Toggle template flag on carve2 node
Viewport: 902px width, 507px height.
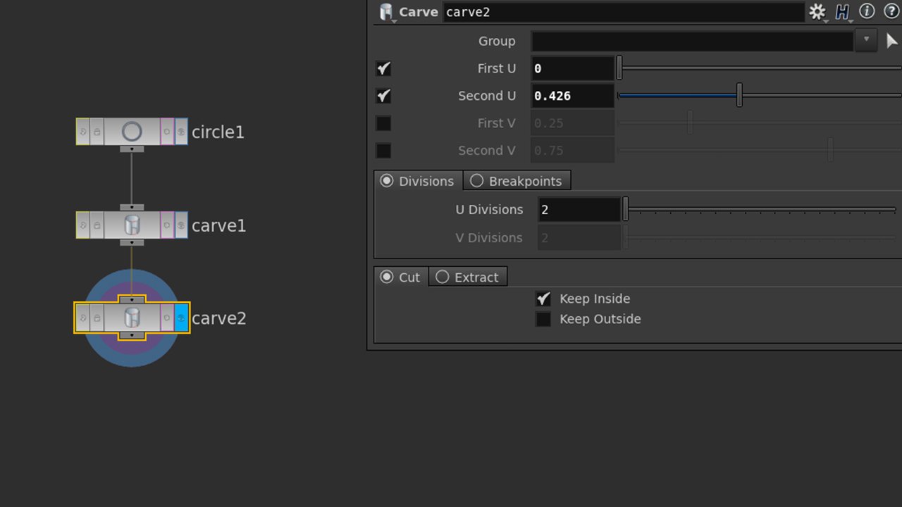coord(167,318)
